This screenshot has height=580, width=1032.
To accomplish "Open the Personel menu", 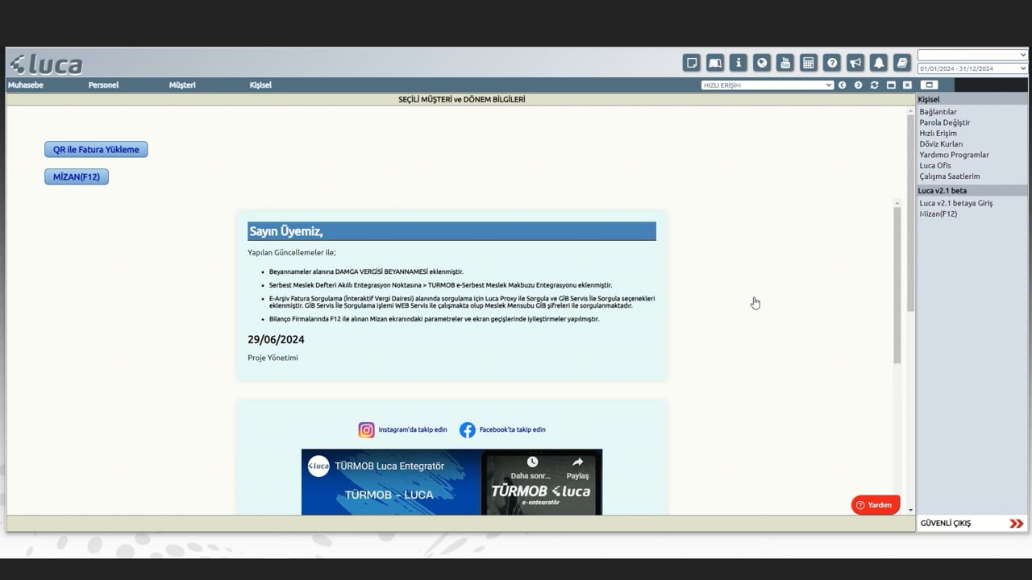I will [103, 85].
